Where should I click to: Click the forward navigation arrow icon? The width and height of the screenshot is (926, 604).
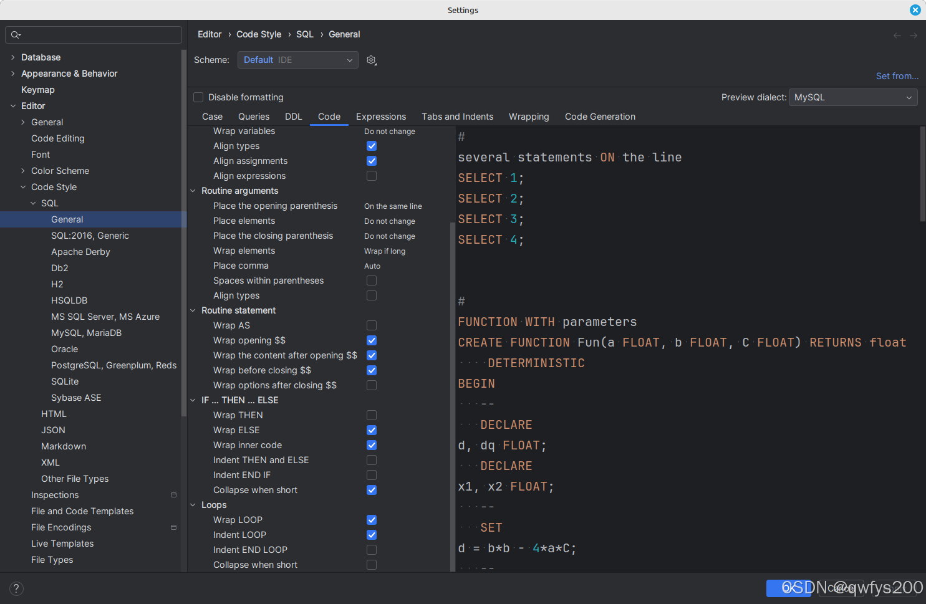pyautogui.click(x=914, y=35)
